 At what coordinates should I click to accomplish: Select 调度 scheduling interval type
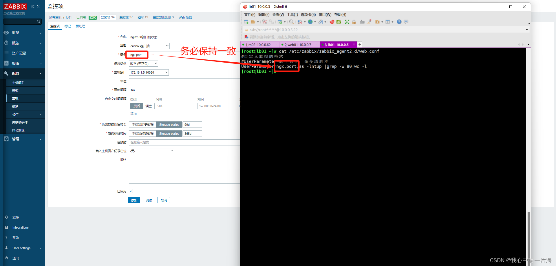(149, 106)
